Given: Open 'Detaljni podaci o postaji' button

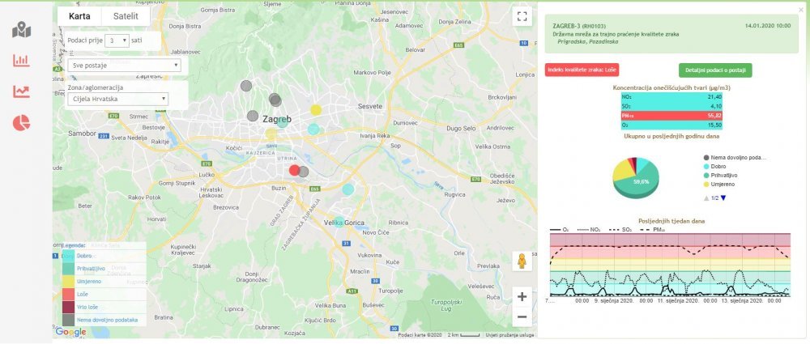Looking at the screenshot, I should [715, 70].
